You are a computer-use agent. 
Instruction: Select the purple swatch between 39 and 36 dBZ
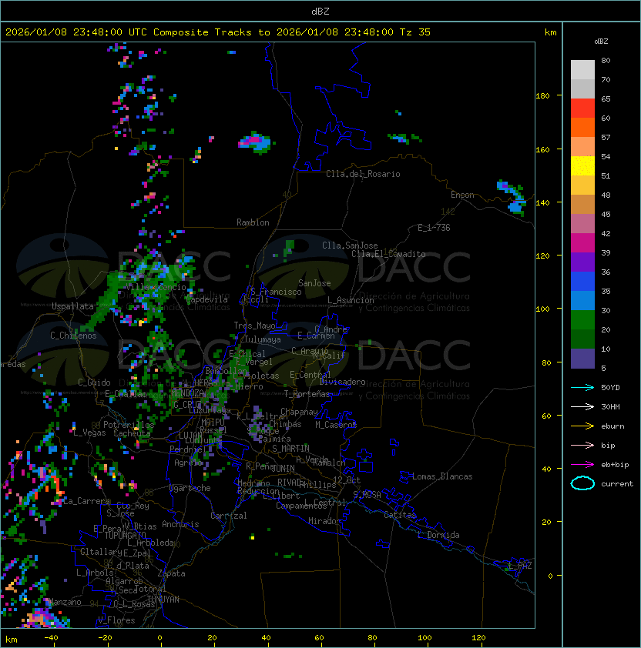(x=582, y=262)
